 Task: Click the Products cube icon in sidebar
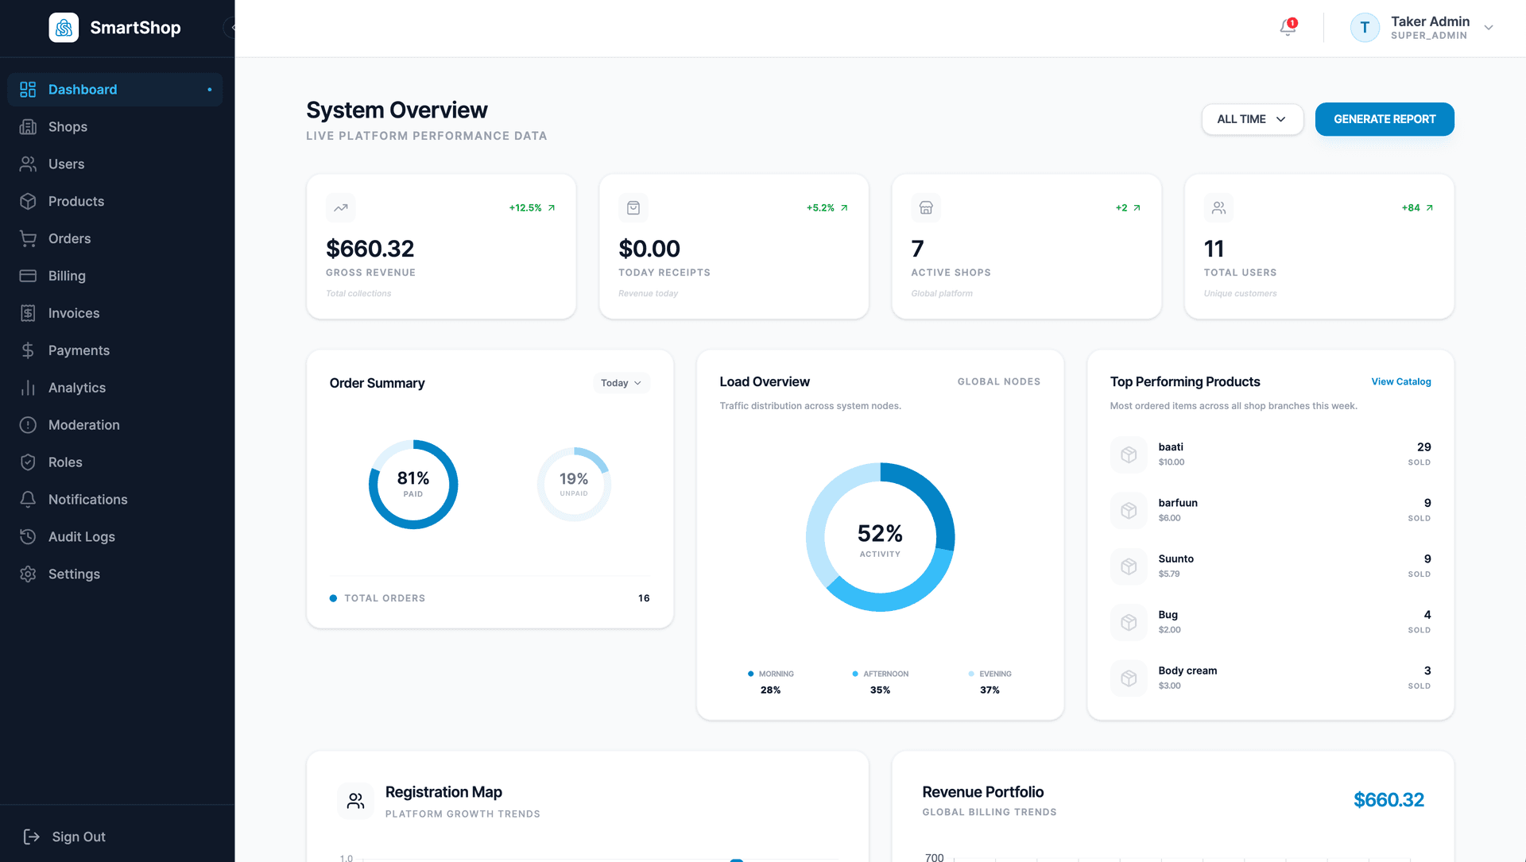click(x=28, y=202)
